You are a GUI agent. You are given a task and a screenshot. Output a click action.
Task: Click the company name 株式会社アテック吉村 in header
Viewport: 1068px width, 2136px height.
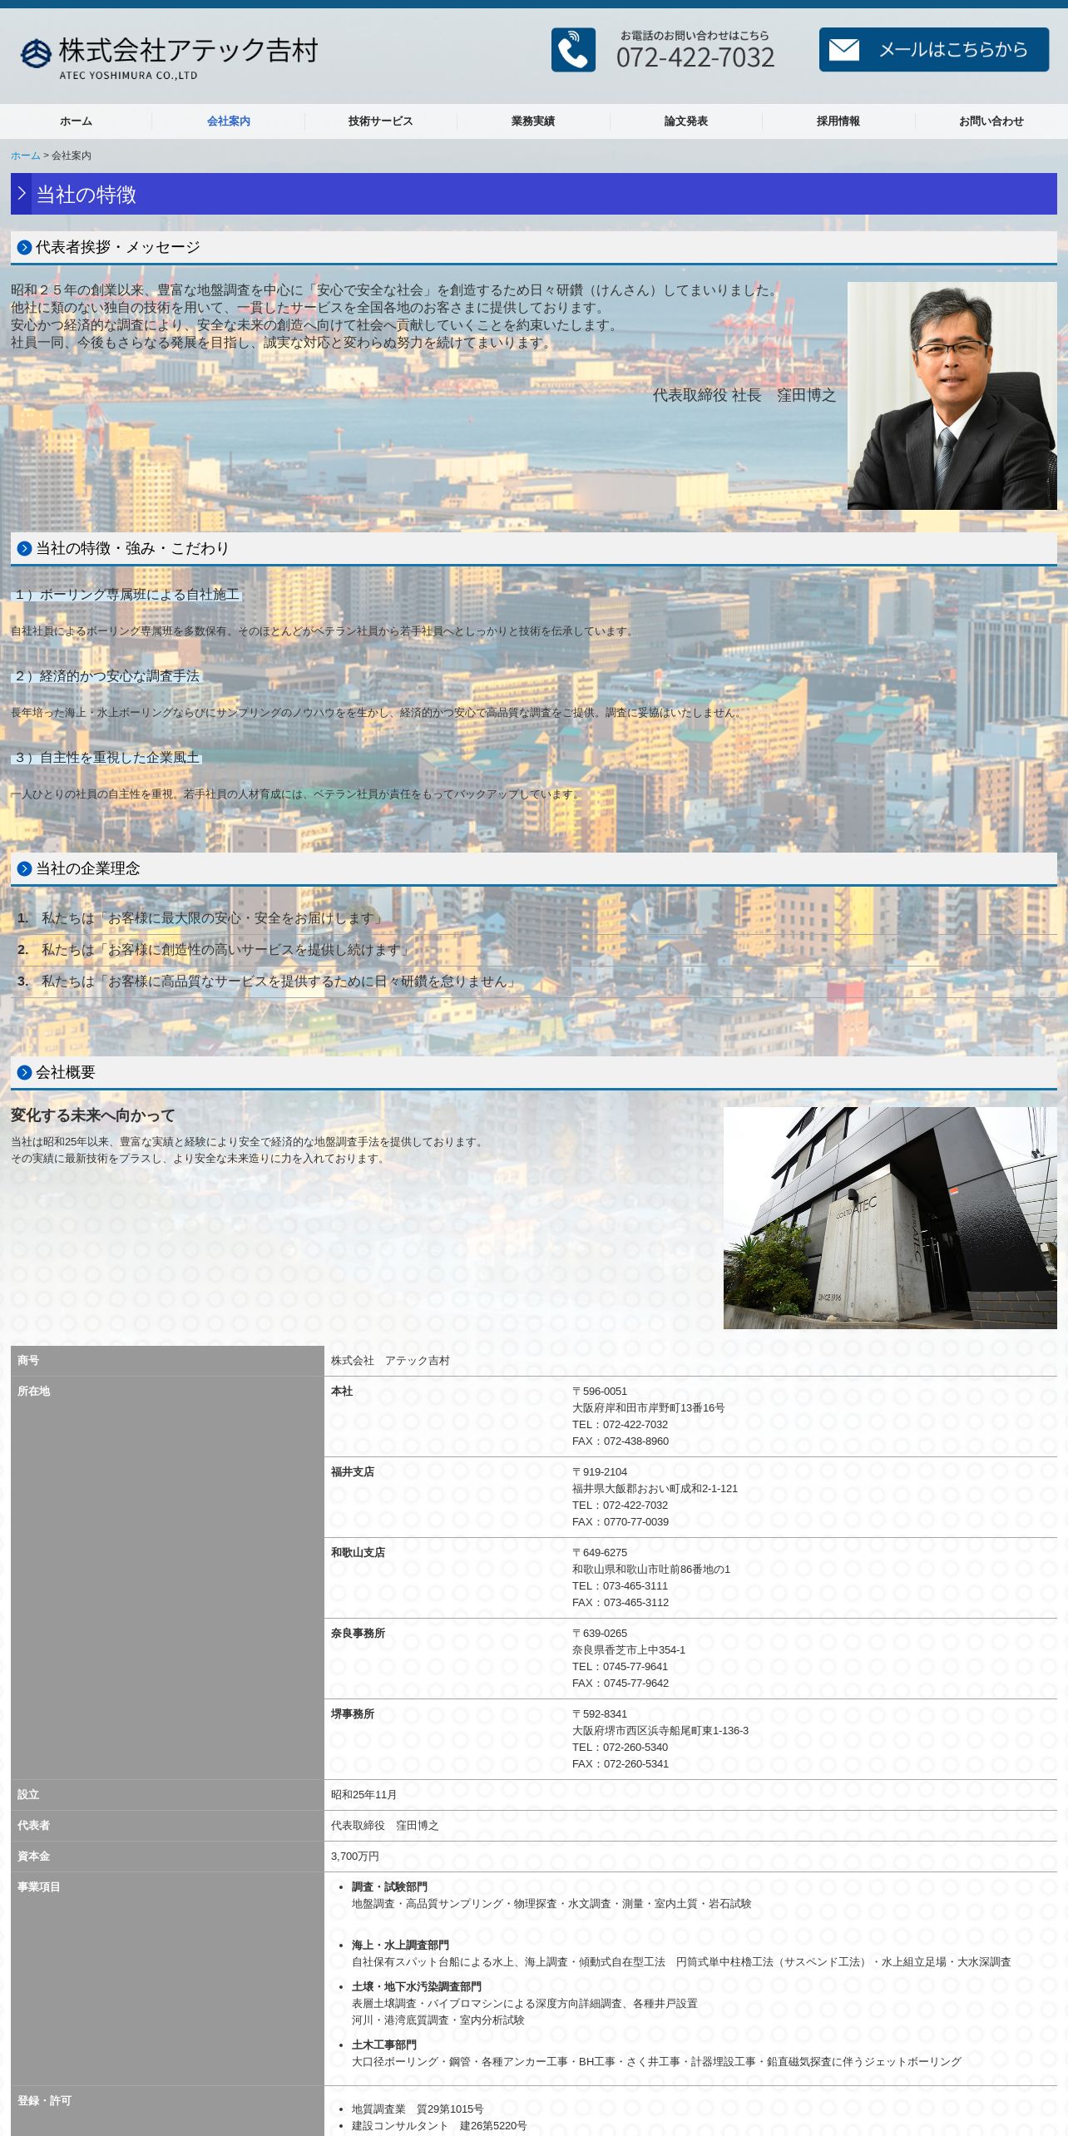pos(189,51)
